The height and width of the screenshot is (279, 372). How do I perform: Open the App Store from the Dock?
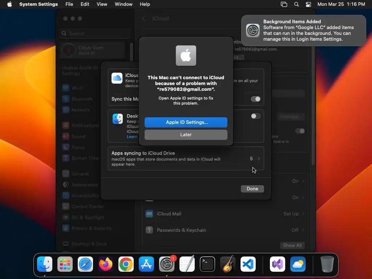[146, 264]
